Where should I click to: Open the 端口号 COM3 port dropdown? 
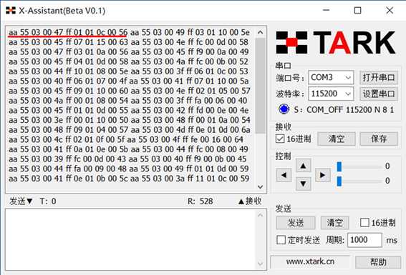pyautogui.click(x=331, y=77)
